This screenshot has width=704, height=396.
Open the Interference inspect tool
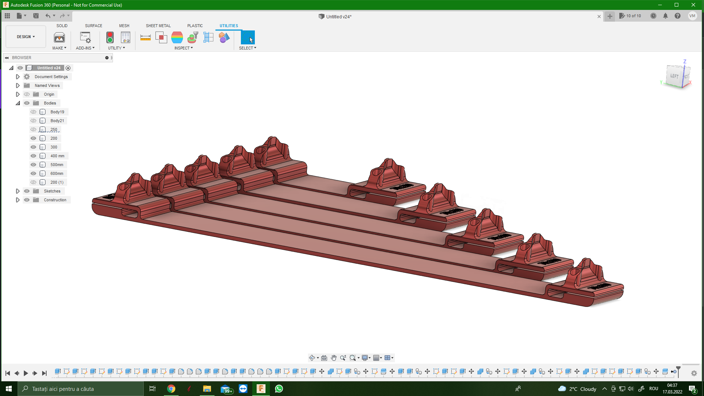161,37
